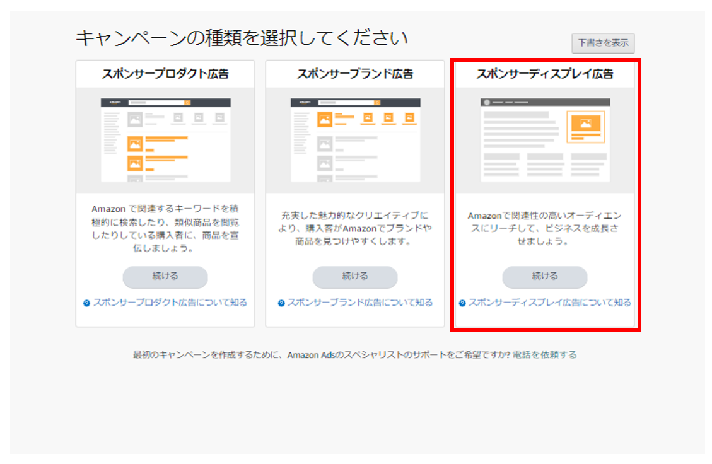This screenshot has width=712, height=464.
Task: Open スポンサーディスプレイ広告について知る link
Action: [x=549, y=303]
